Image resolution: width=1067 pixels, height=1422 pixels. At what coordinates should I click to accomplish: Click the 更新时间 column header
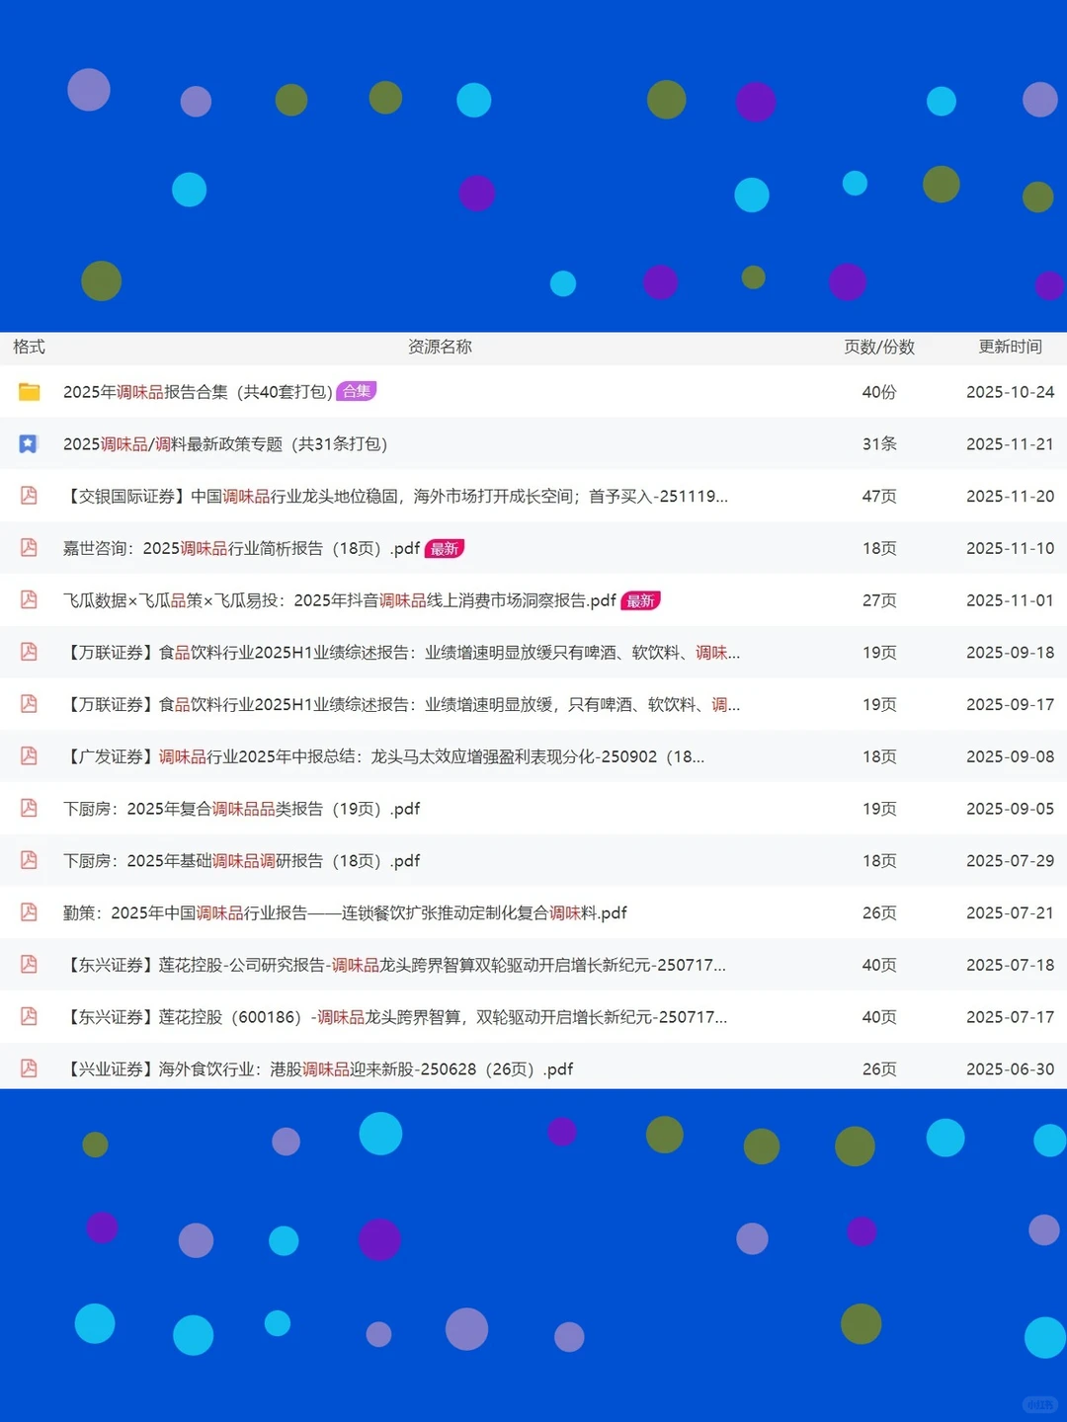point(1010,347)
